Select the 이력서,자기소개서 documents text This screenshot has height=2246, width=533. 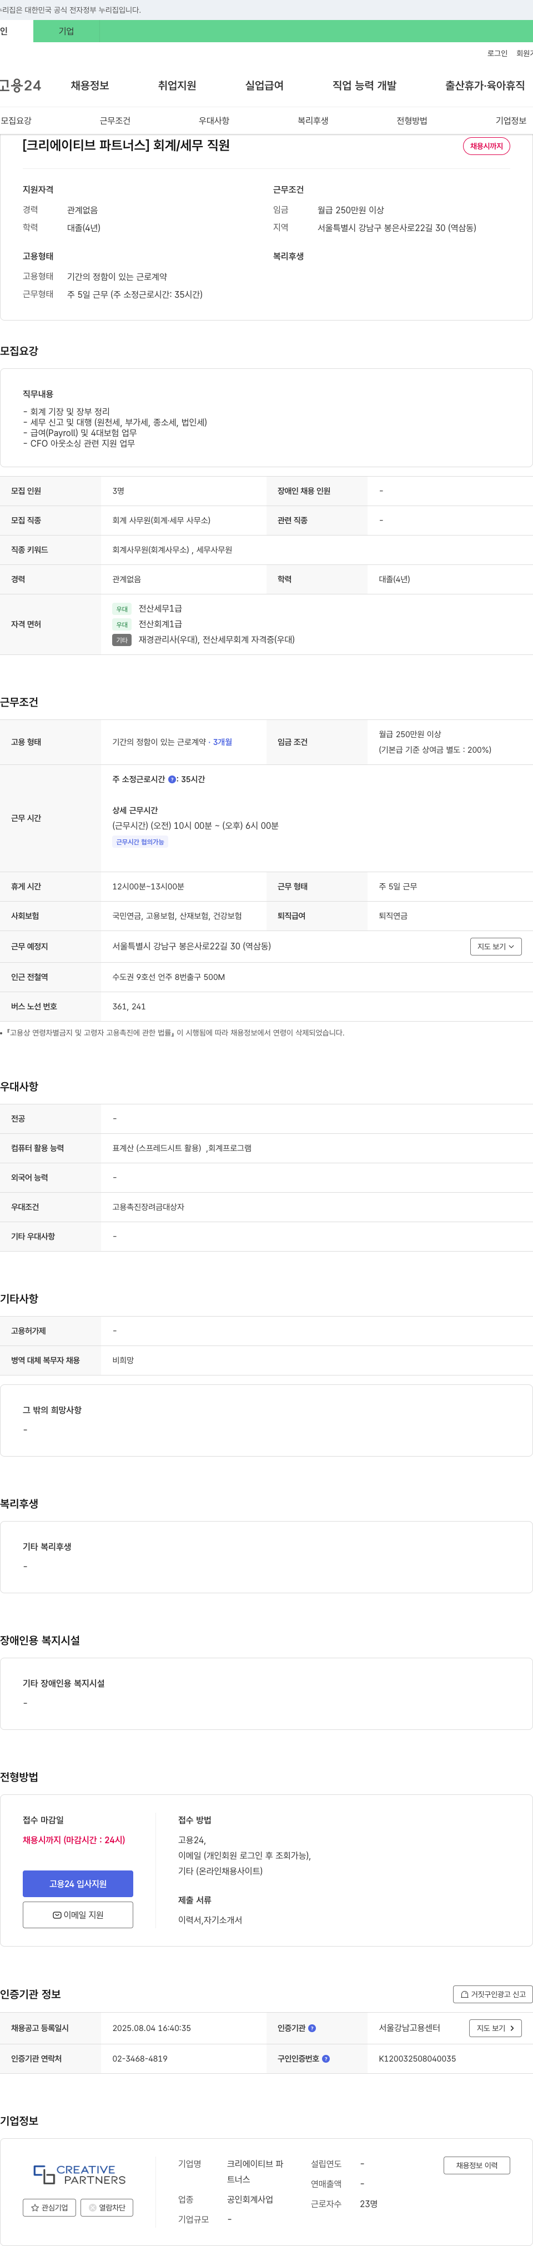pyautogui.click(x=210, y=1920)
